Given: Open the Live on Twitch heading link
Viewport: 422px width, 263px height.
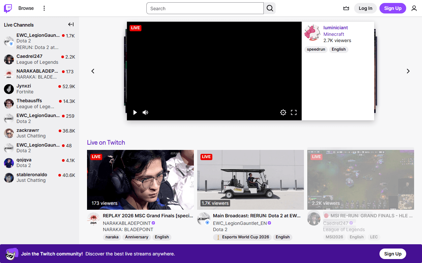Looking at the screenshot, I should pyautogui.click(x=106, y=142).
